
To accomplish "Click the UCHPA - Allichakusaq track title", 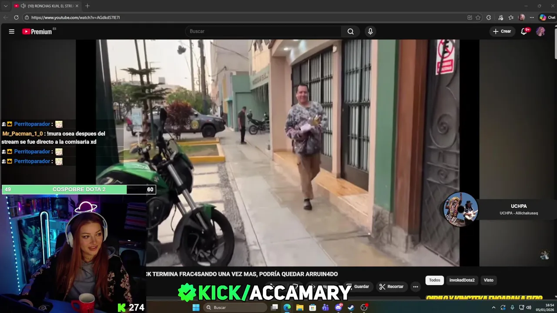I will click(519, 213).
